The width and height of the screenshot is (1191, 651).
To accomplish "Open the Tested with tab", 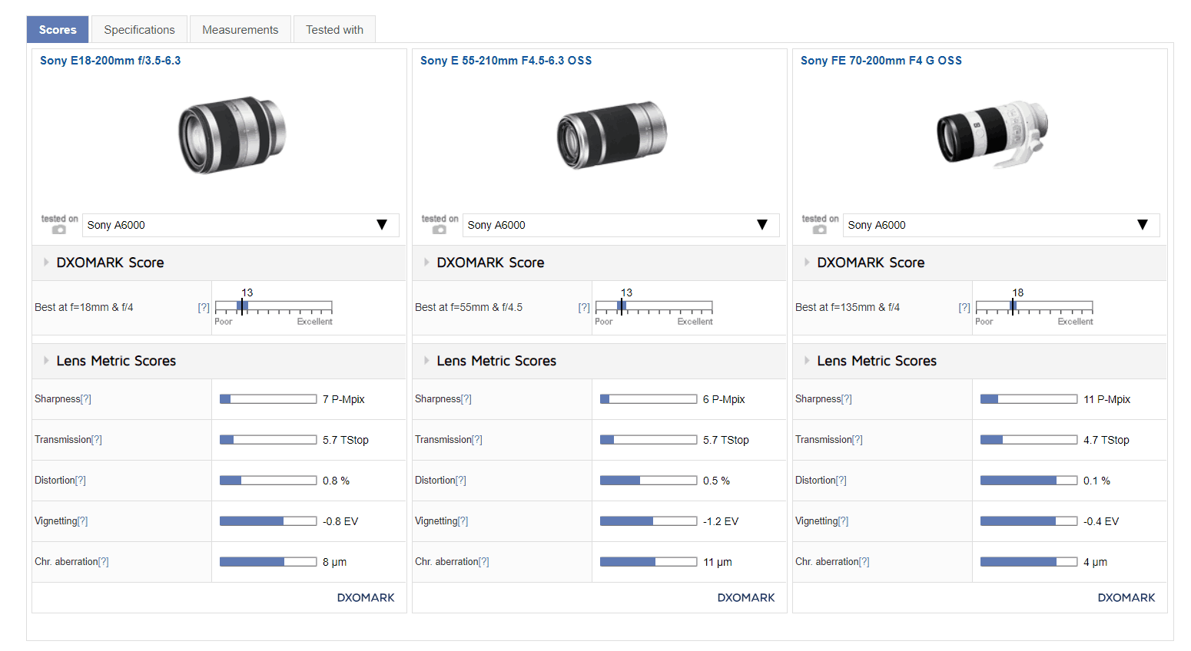I will pyautogui.click(x=334, y=30).
